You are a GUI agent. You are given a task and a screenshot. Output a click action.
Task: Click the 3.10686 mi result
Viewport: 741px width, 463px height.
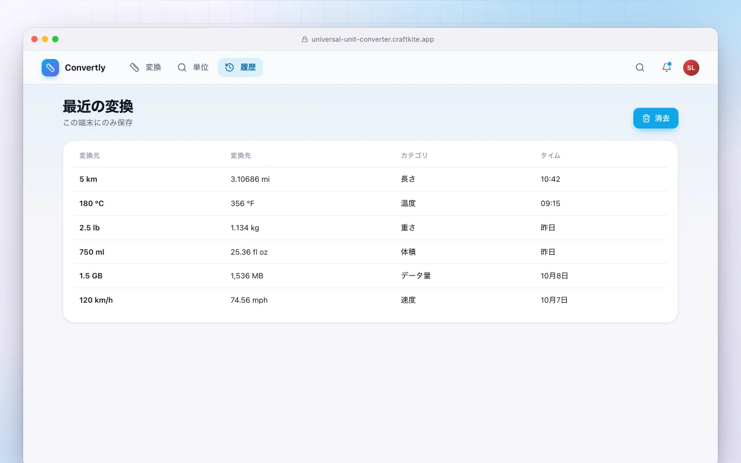coord(250,179)
